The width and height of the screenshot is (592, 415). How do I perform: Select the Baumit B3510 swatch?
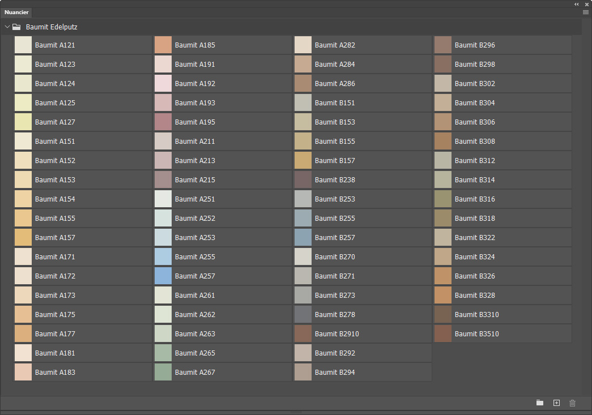(443, 333)
